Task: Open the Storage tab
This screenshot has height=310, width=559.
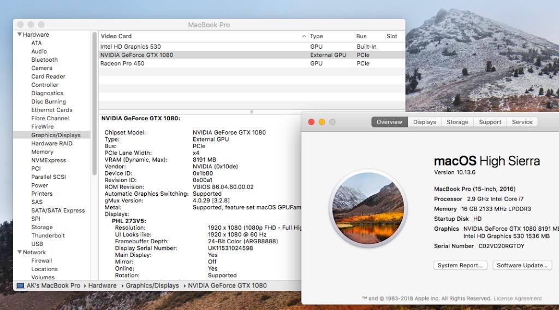Action: pyautogui.click(x=457, y=122)
